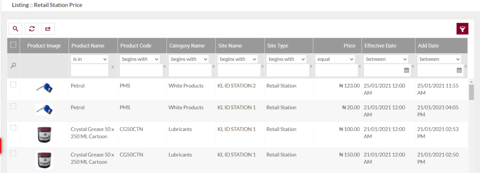This screenshot has height=173, width=480.
Task: Click the refresh listing icon
Action: click(31, 29)
